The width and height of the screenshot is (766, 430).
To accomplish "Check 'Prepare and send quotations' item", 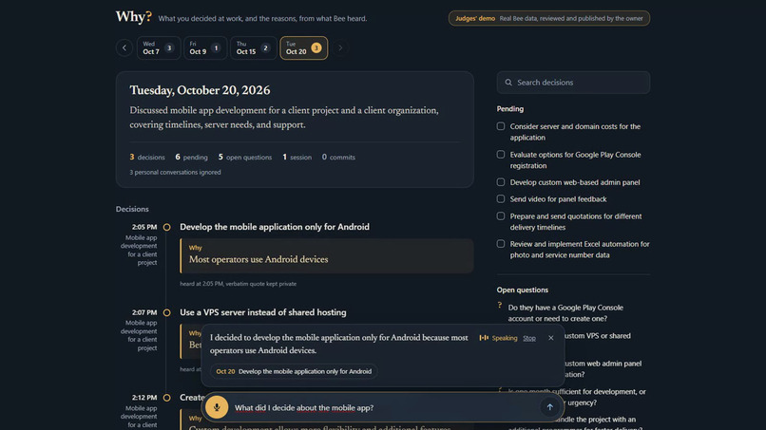I will 501,215.
